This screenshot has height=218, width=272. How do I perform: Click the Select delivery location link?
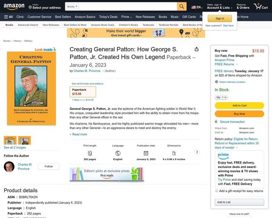click(x=232, y=82)
